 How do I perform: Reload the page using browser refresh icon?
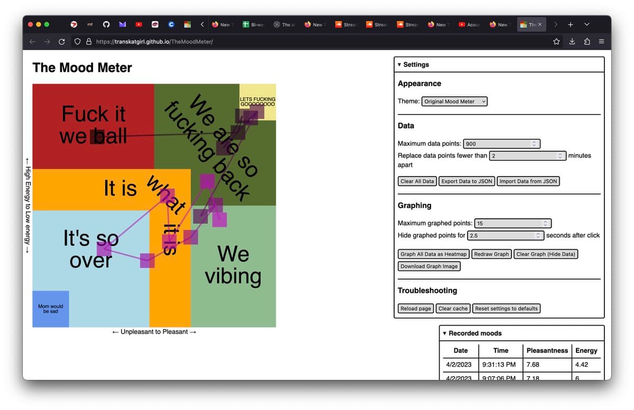(x=62, y=41)
